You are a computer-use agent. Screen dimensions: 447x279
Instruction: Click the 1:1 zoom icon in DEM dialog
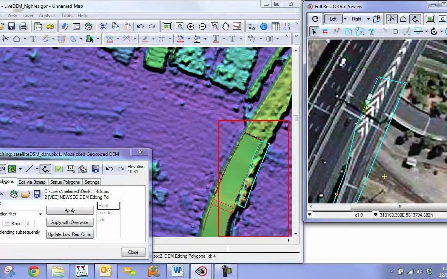[70, 169]
